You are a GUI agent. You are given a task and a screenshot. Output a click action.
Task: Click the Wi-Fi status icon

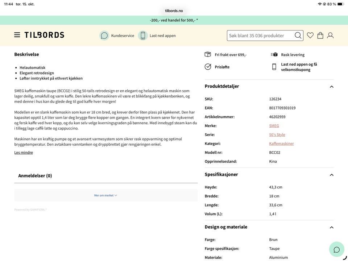tap(320, 4)
